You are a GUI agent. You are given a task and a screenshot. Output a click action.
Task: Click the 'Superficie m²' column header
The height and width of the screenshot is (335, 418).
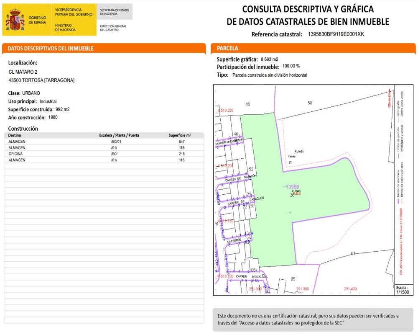point(180,136)
